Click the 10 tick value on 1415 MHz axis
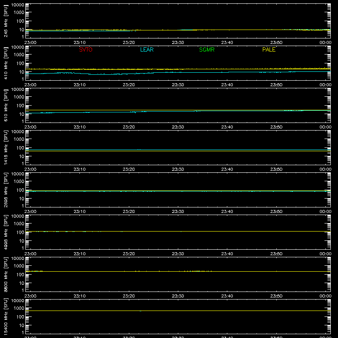 tap(22, 156)
